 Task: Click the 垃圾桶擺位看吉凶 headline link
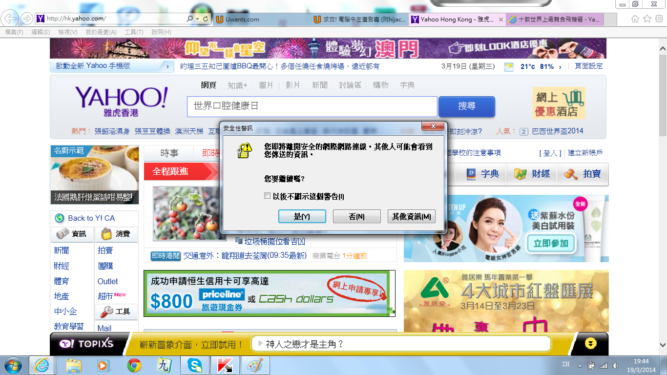(x=275, y=241)
